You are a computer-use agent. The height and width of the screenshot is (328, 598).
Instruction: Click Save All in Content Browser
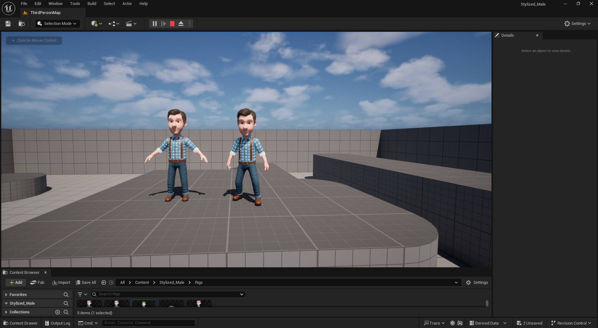tap(86, 283)
